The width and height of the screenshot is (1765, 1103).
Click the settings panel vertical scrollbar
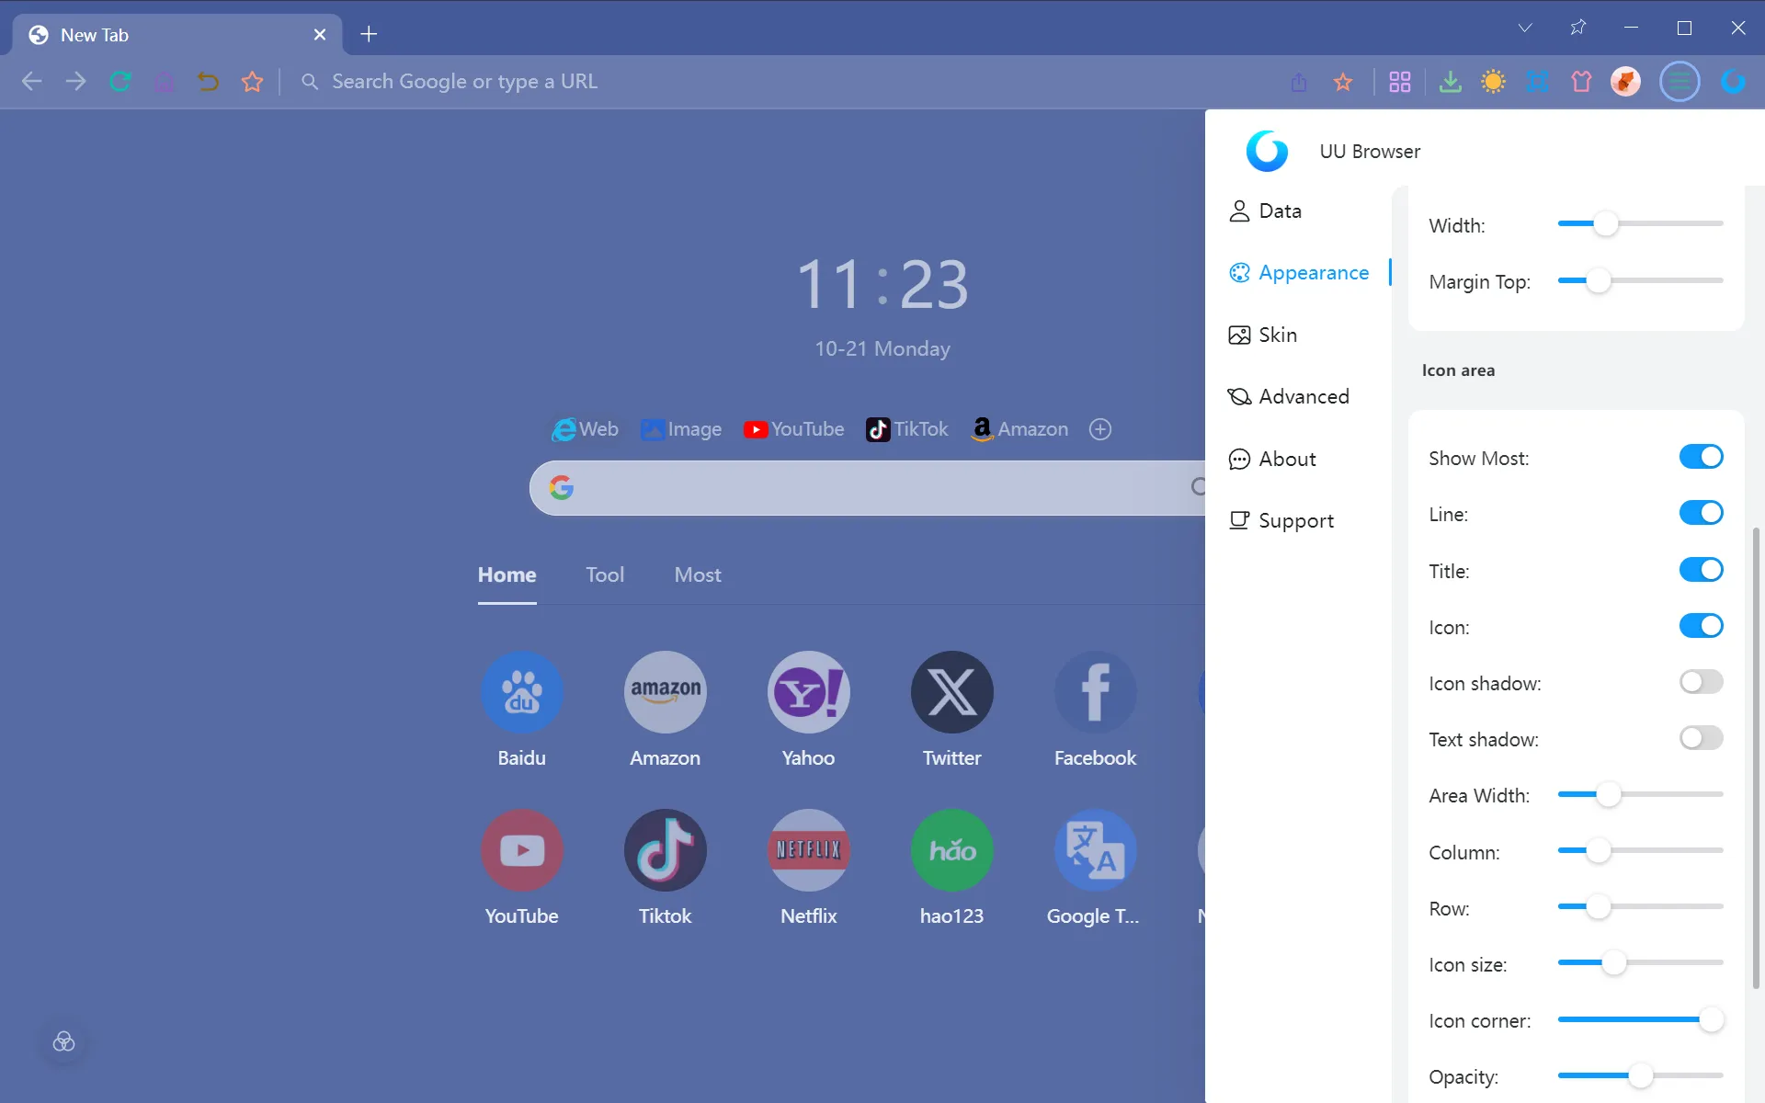click(x=1756, y=758)
